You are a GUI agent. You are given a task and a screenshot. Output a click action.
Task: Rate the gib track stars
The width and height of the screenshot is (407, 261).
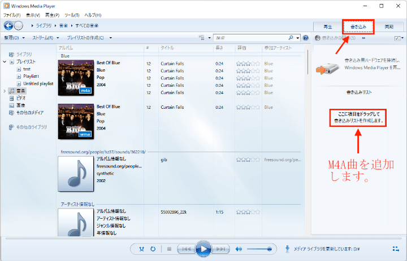[x=248, y=160]
